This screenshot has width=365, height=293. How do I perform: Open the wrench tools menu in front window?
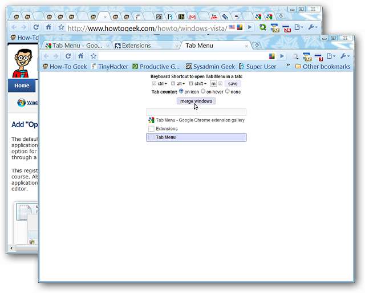pos(344,56)
